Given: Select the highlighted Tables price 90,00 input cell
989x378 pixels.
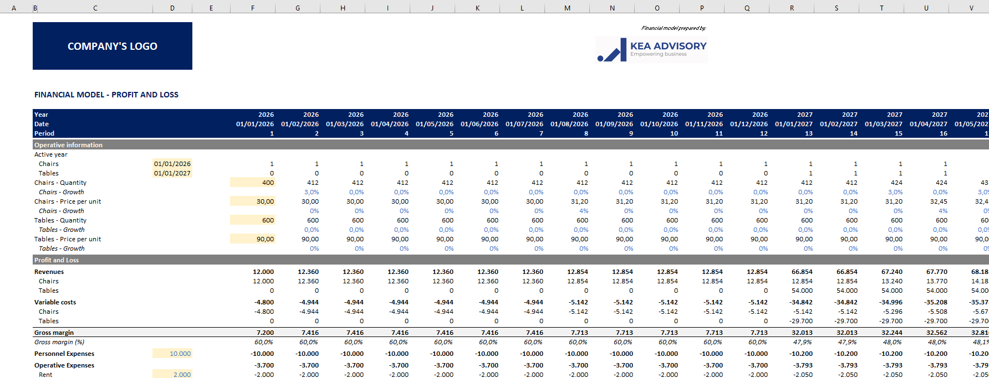Looking at the screenshot, I should [253, 239].
